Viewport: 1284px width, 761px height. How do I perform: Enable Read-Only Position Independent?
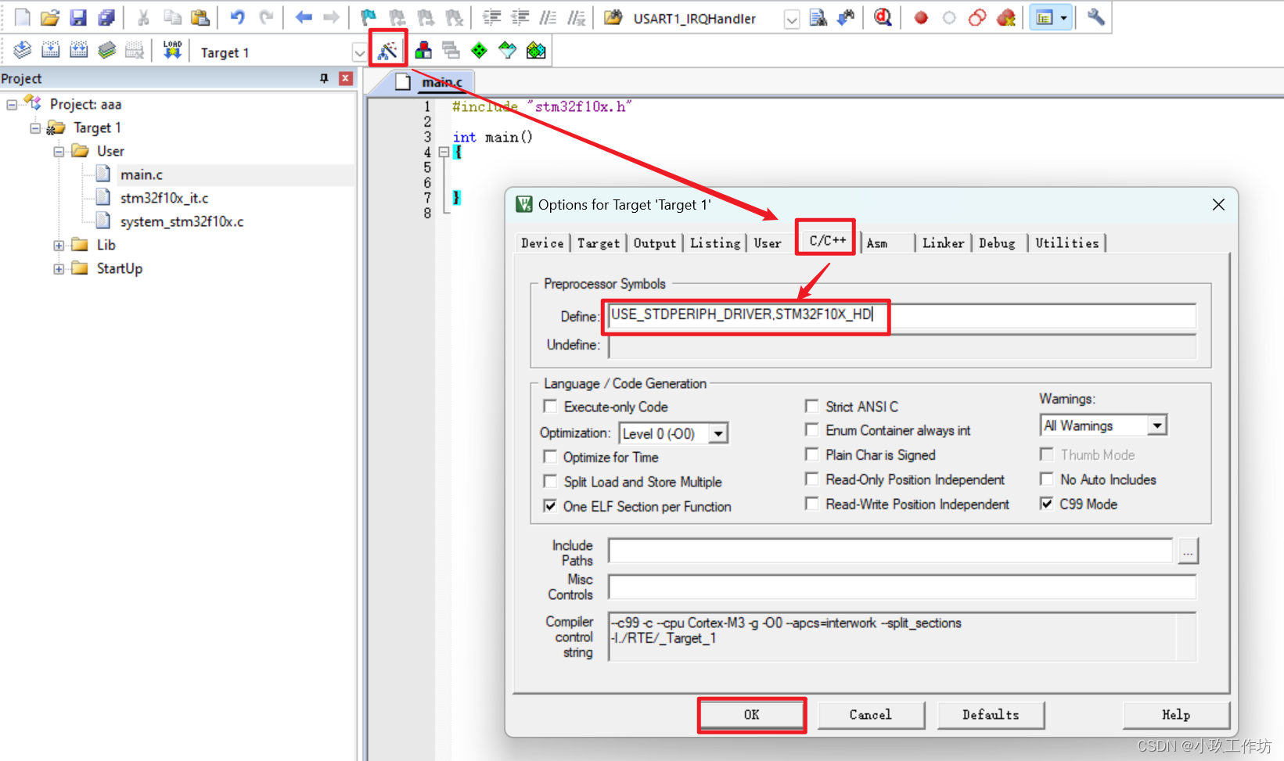[811, 479]
